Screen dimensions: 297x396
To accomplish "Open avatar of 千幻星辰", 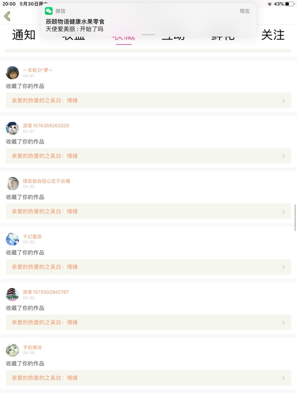I will pos(13,239).
